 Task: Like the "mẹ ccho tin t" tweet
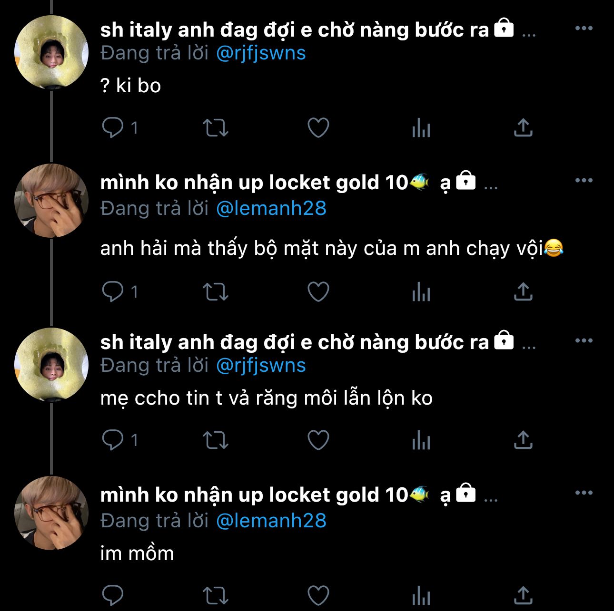pyautogui.click(x=318, y=440)
